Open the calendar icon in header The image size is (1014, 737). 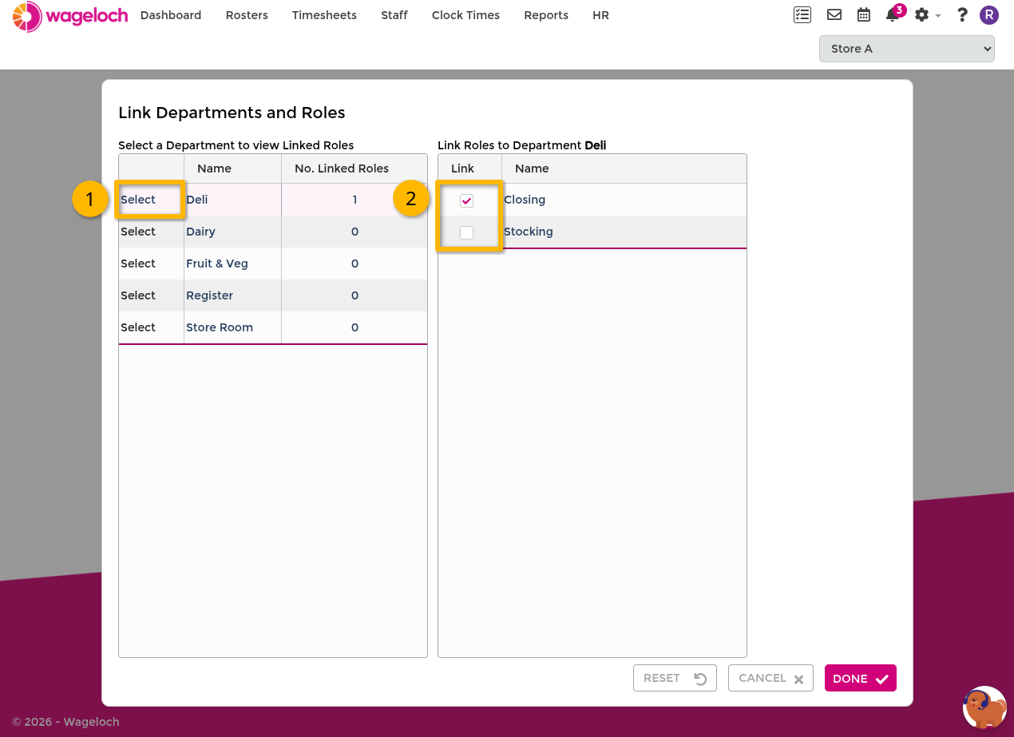(x=864, y=14)
